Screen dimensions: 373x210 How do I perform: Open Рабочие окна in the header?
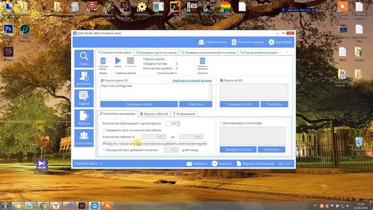212,42
